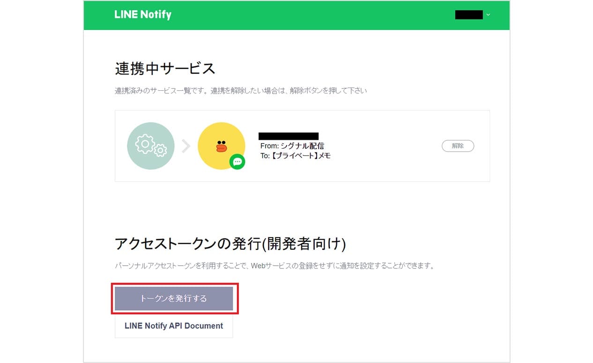The width and height of the screenshot is (593, 363).
Task: Click the 連携済みのサービス一覧です description text
Action: coord(241,91)
